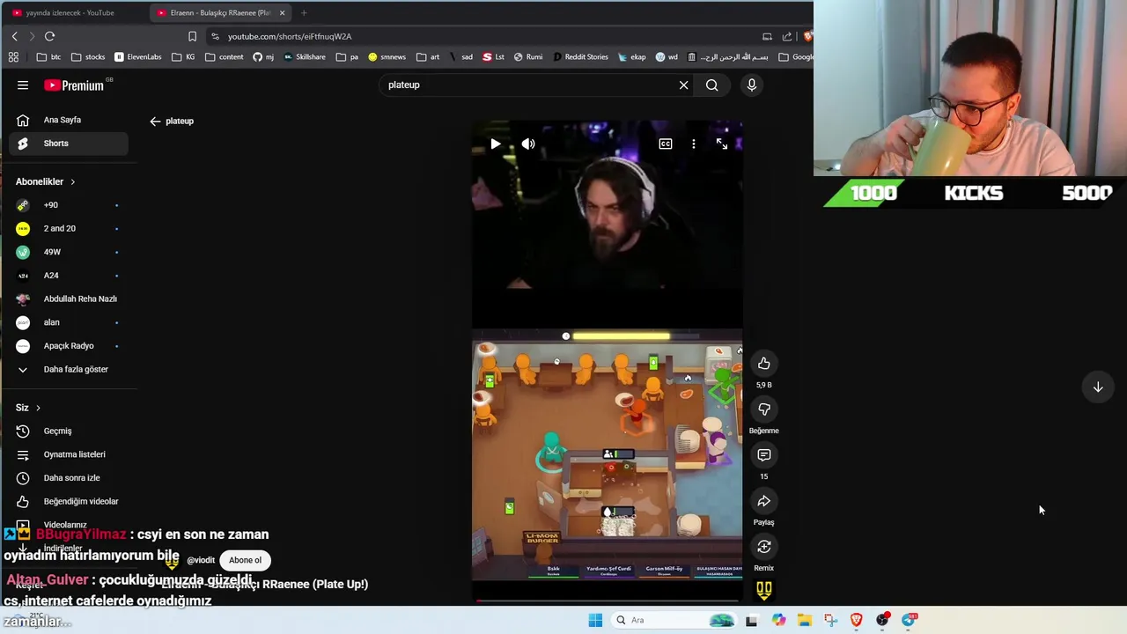Screen dimensions: 1127x634
Task: Open Brave browser taskbar icon
Action: (857, 620)
